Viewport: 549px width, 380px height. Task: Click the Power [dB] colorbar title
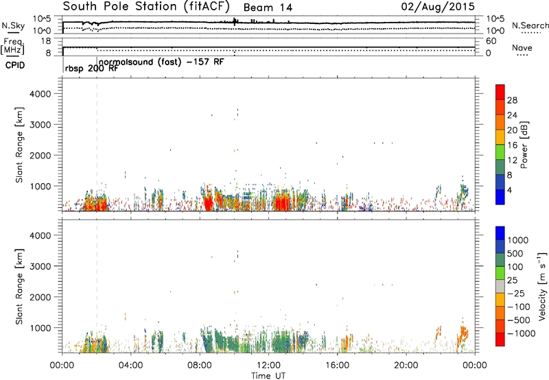524,145
